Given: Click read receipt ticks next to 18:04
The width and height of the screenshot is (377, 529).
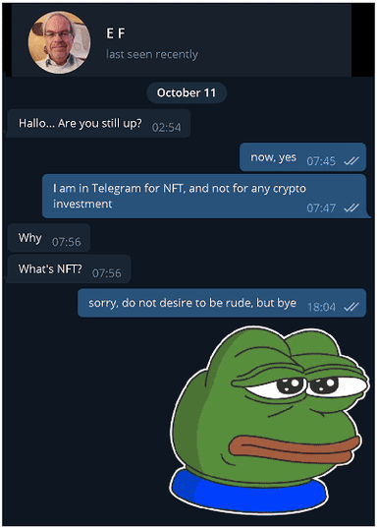Looking at the screenshot, I should coord(351,307).
